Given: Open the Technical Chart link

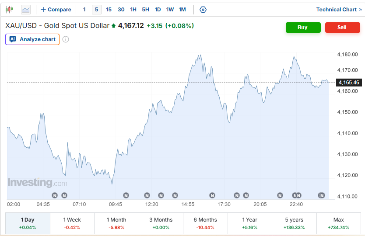Looking at the screenshot, I should coord(339,10).
